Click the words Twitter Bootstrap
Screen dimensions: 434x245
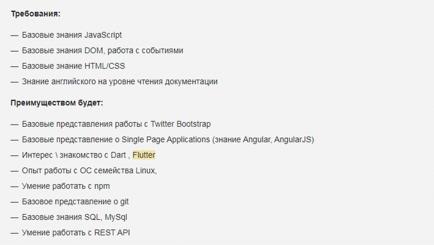[181, 124]
